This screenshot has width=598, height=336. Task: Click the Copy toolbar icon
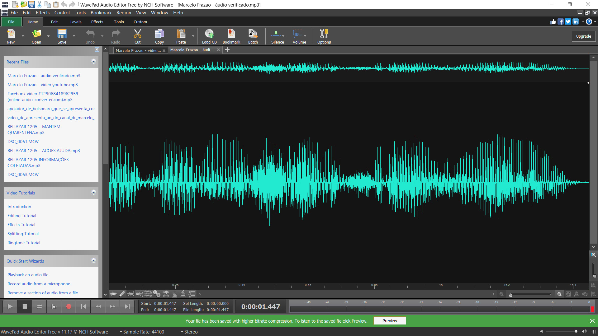point(159,34)
